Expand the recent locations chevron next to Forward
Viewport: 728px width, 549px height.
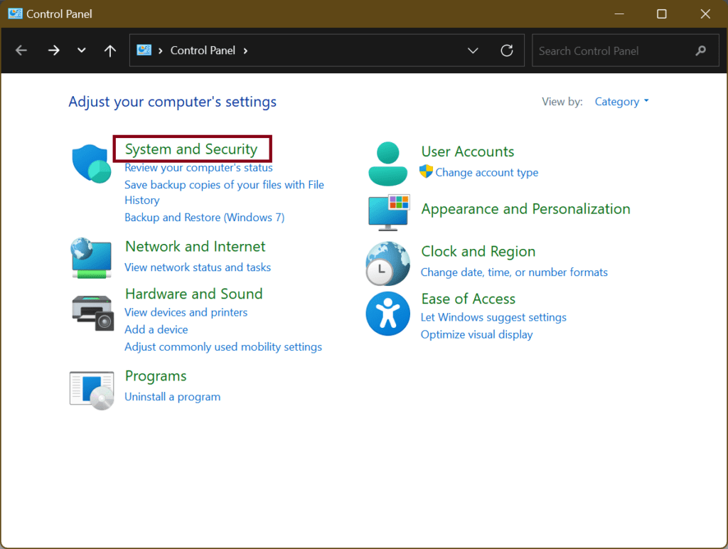(80, 50)
